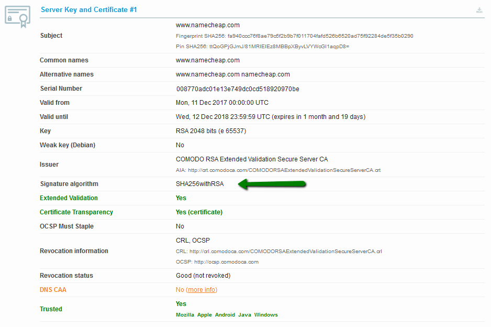Click the Common names value www.namecheap.com

[208, 60]
